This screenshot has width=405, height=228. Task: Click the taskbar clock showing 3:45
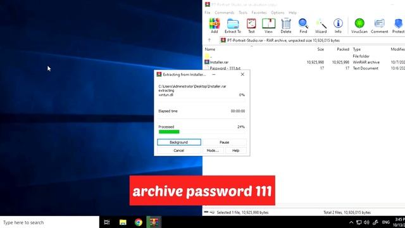pos(400,222)
